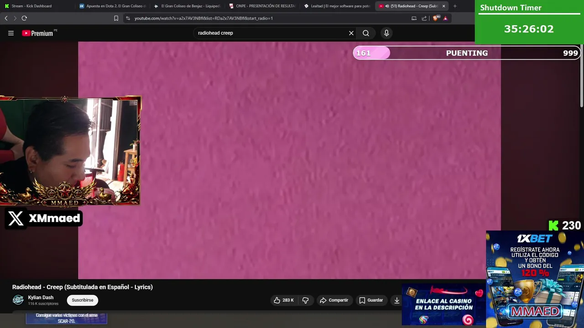
Task: Click the webcam overlay feed
Action: tap(70, 151)
